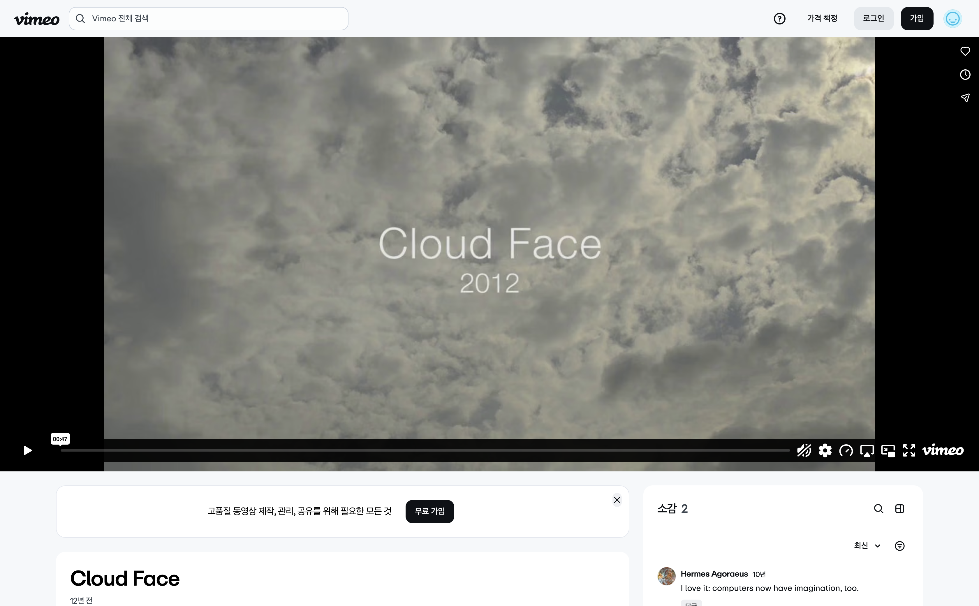This screenshot has width=979, height=606.
Task: Share the video with paper plane icon
Action: 965,98
